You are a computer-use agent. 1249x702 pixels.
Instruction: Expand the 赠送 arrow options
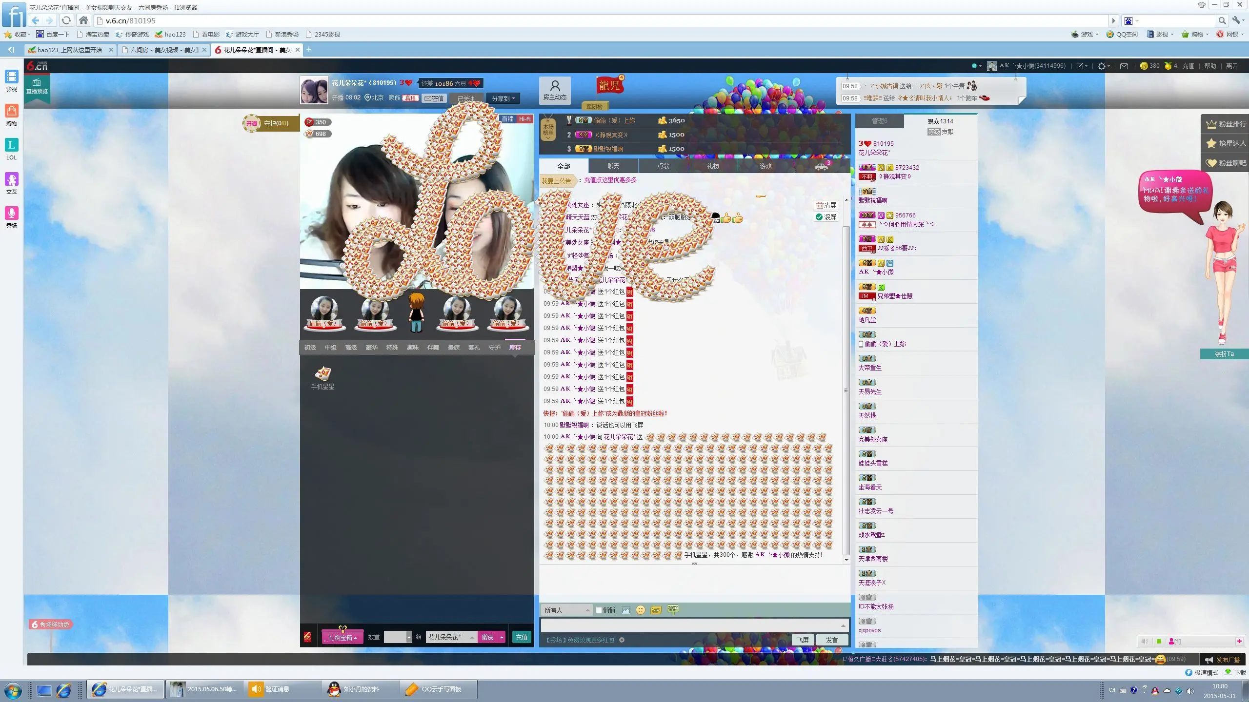pos(502,637)
